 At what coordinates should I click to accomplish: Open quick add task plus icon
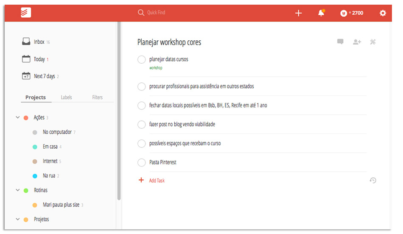pos(298,13)
